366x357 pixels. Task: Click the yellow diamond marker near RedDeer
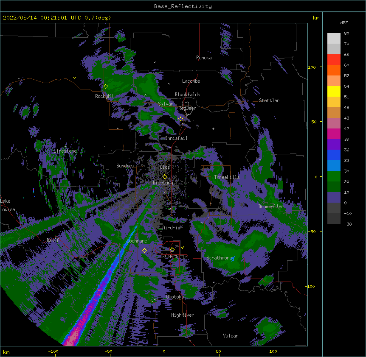tap(180, 119)
